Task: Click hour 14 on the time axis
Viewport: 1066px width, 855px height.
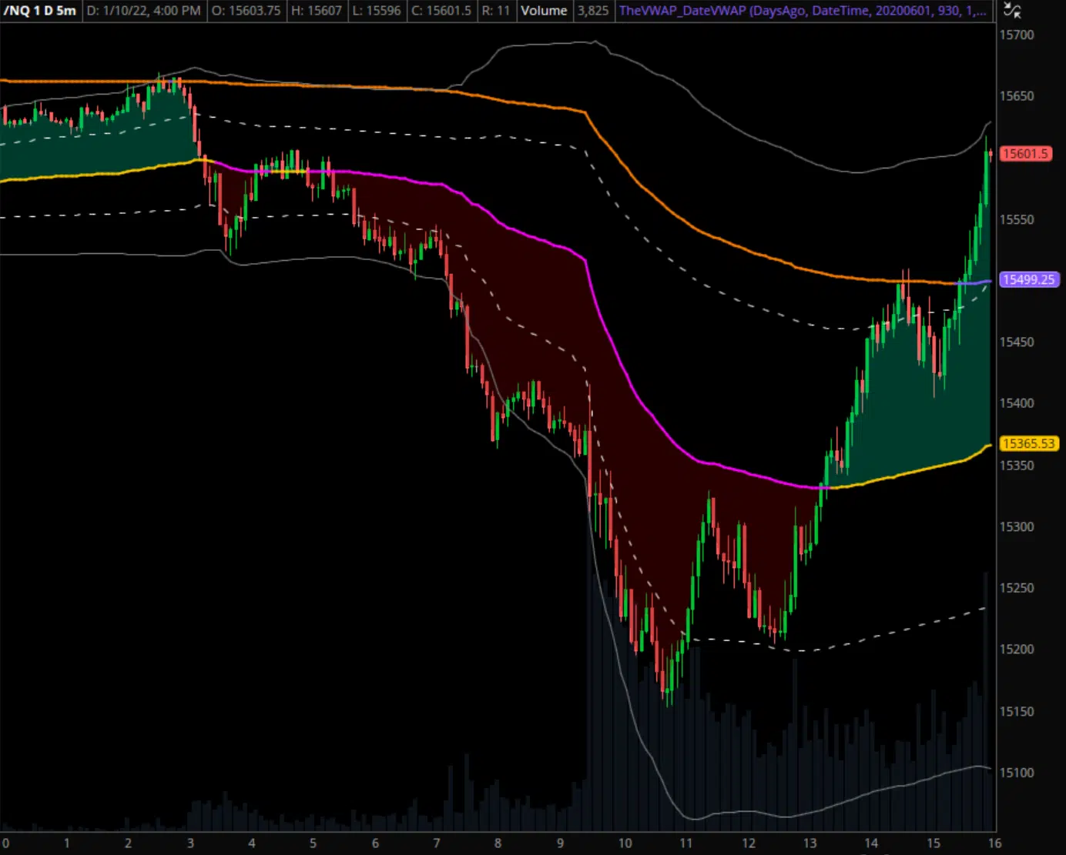Action: [x=871, y=843]
